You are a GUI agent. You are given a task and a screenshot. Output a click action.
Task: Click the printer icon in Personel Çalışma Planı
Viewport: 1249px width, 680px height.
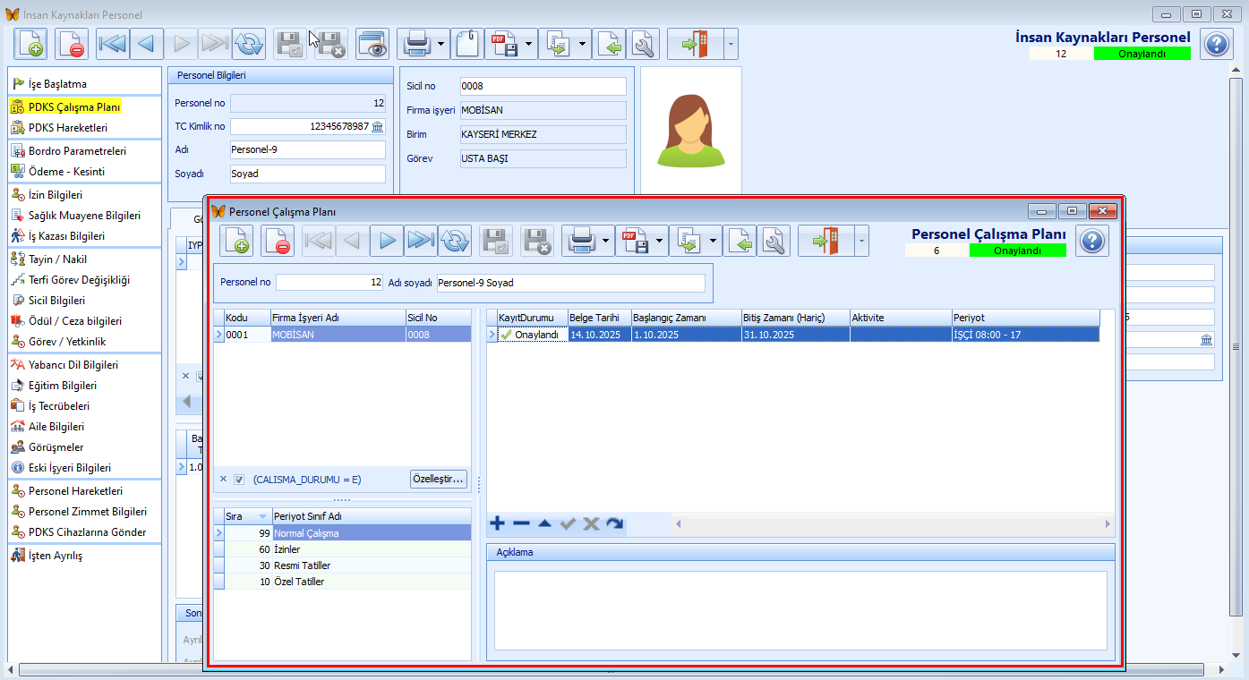pos(580,241)
